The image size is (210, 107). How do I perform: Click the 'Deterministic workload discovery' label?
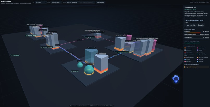click(x=92, y=30)
